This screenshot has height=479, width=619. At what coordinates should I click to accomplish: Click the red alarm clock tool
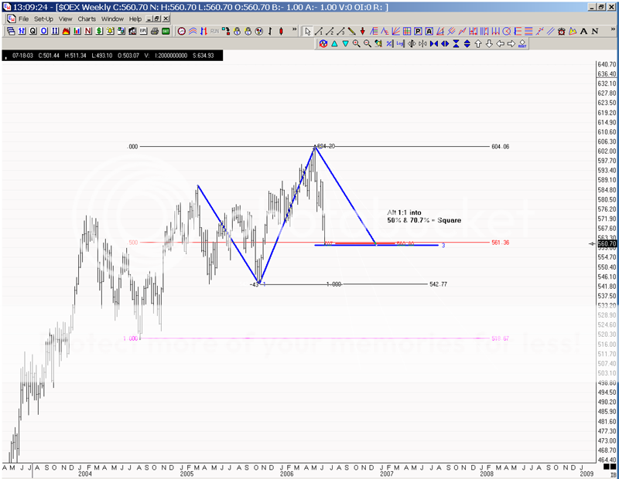[x=562, y=32]
